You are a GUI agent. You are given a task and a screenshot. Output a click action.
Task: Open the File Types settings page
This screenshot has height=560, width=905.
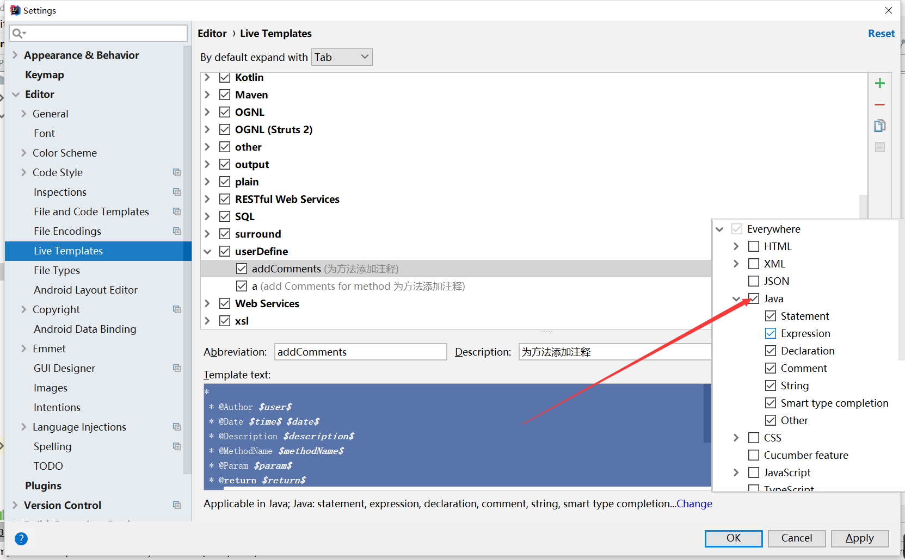(57, 270)
